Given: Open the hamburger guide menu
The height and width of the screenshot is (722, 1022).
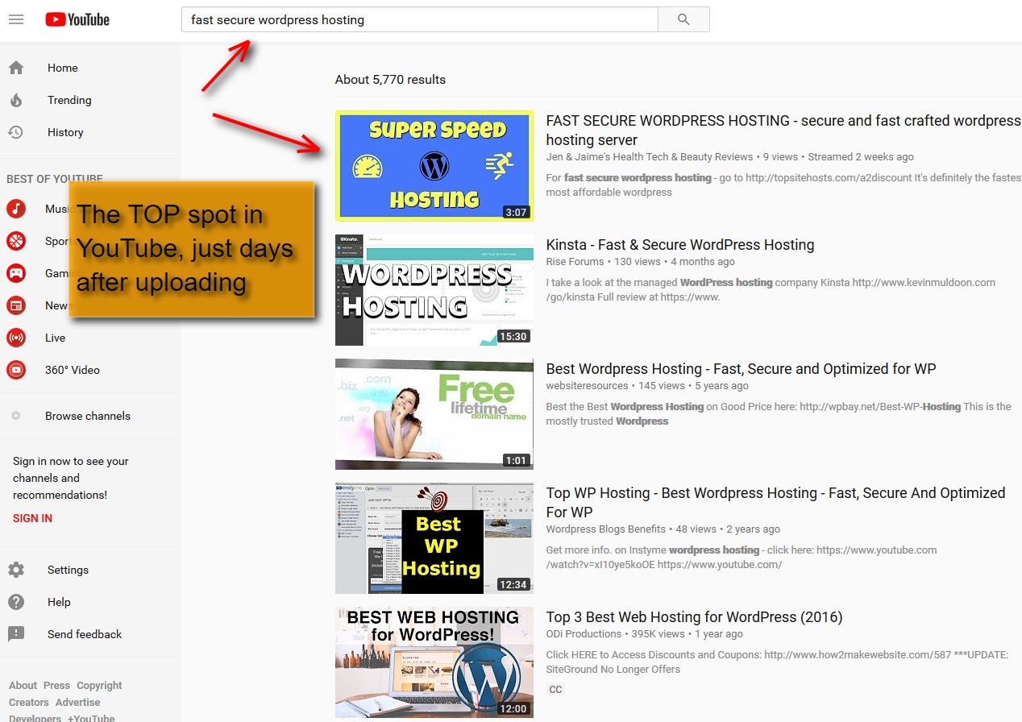Looking at the screenshot, I should click(x=16, y=19).
